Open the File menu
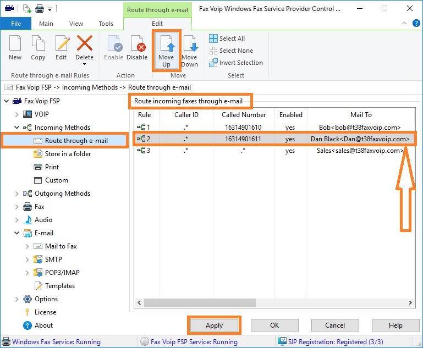Viewport: 423px width, 348px height. point(16,24)
